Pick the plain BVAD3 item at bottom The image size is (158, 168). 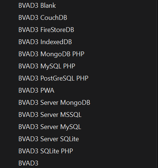coord(28,163)
